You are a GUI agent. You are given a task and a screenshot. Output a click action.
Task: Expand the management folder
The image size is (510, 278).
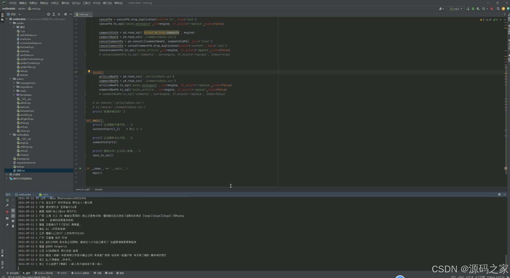(x=14, y=83)
